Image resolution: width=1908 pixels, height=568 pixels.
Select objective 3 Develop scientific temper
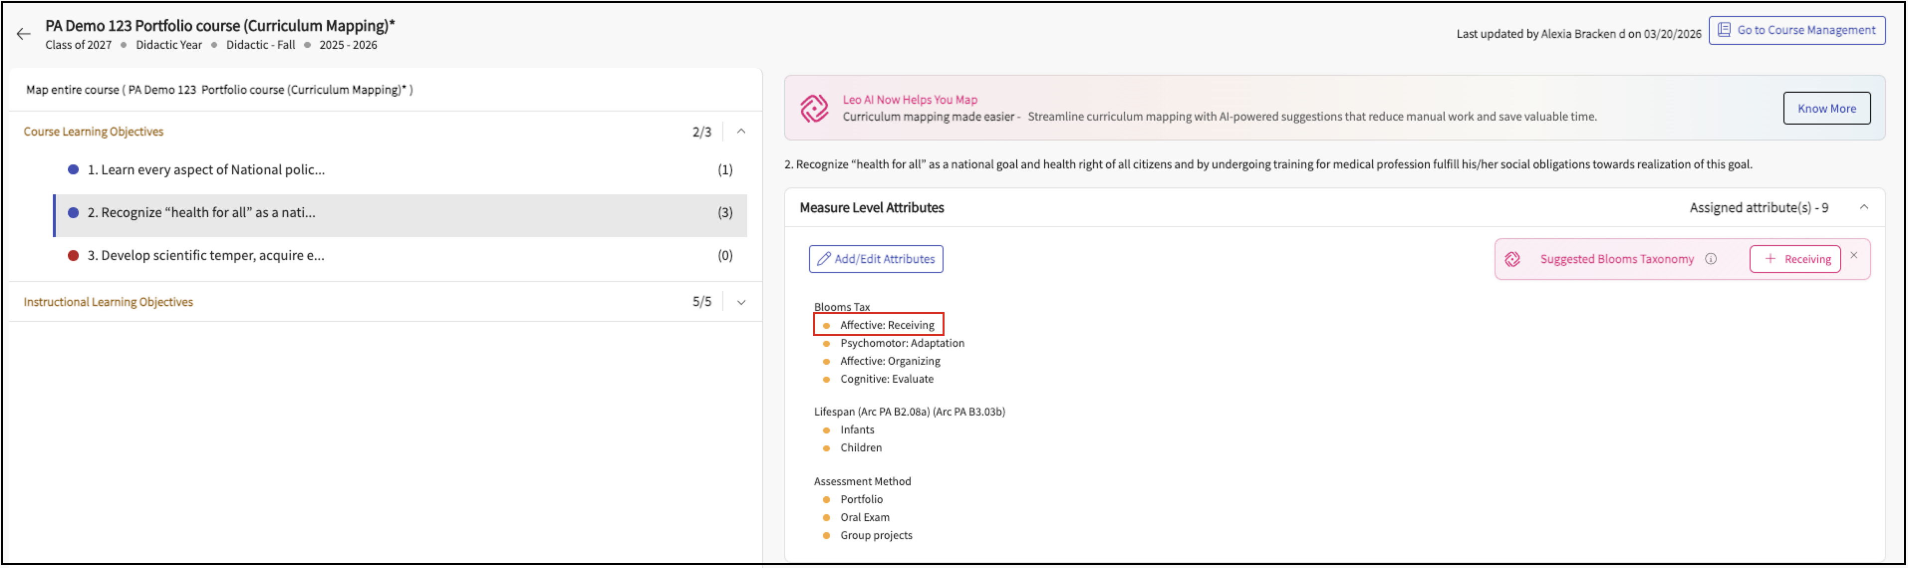pos(206,256)
